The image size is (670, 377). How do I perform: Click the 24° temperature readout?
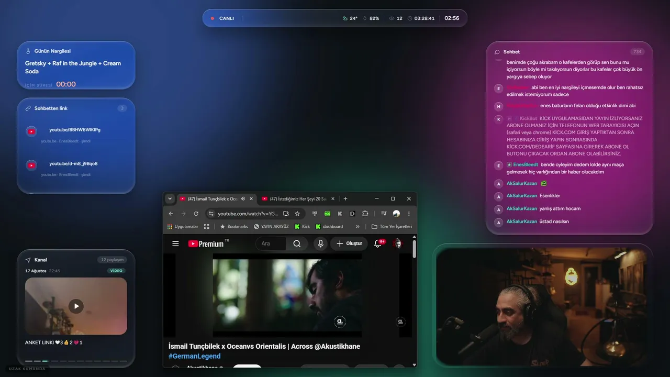(350, 18)
